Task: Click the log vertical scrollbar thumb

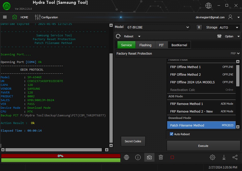Action: 111,98
